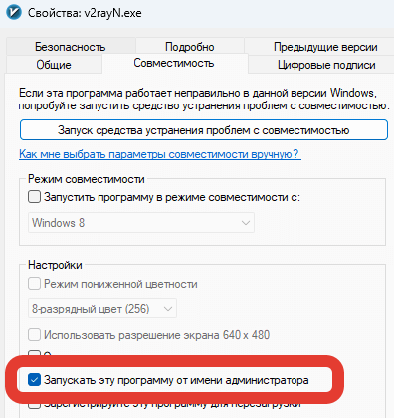Click the compatibility description text paragraph

coord(204,99)
